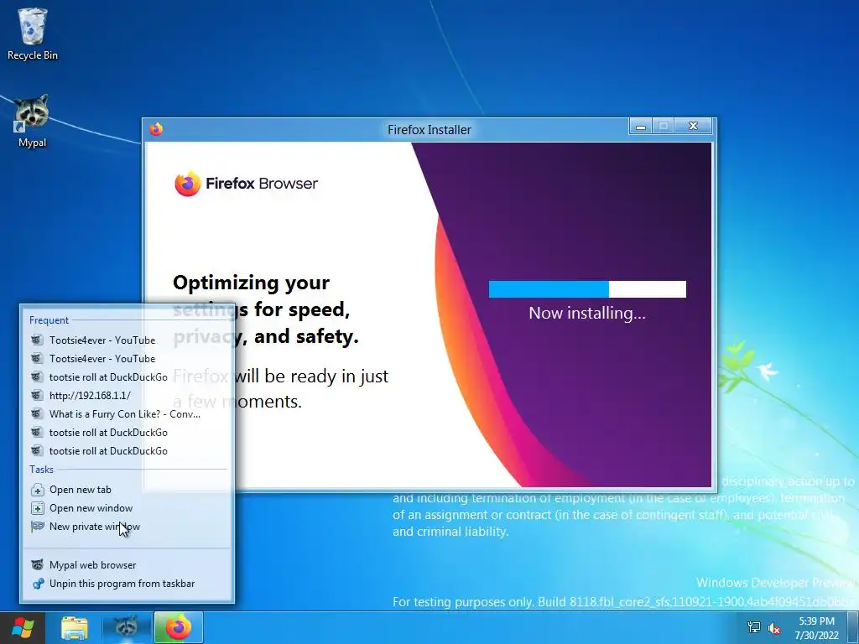The height and width of the screenshot is (644, 859).
Task: Switch to the Firefox Installer taskbar button
Action: pos(179,627)
